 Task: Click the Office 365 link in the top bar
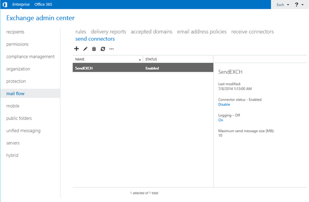pyautogui.click(x=43, y=4)
